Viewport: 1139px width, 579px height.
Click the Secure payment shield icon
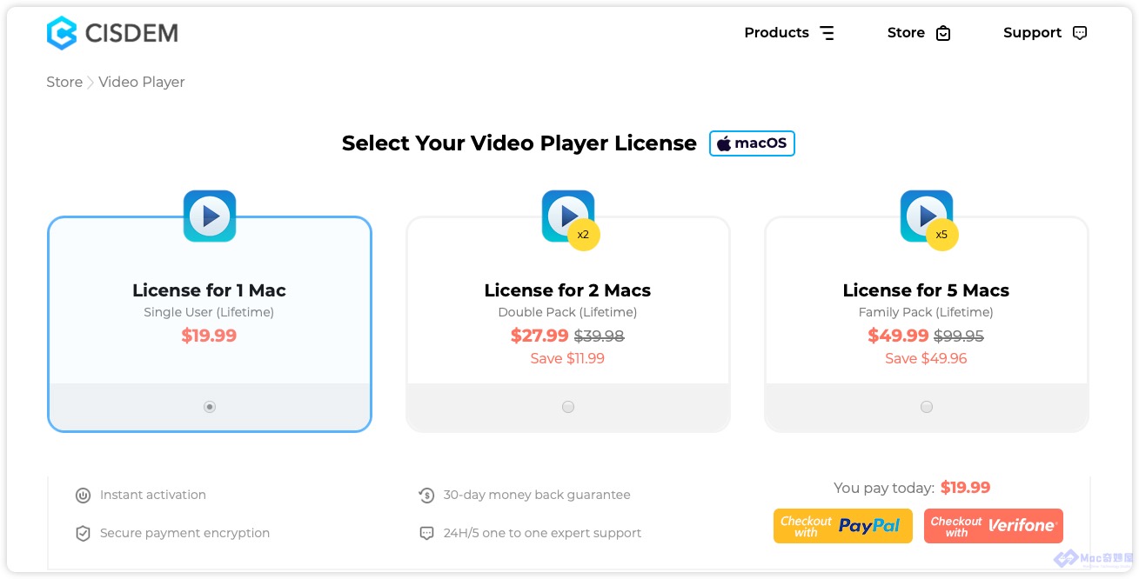(83, 534)
